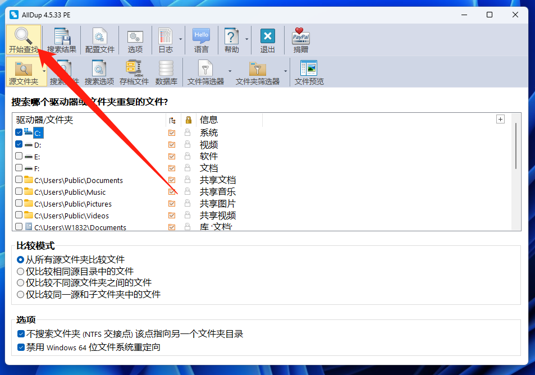Open the 文件筛选器 file filter
The image size is (535, 375).
click(x=205, y=72)
